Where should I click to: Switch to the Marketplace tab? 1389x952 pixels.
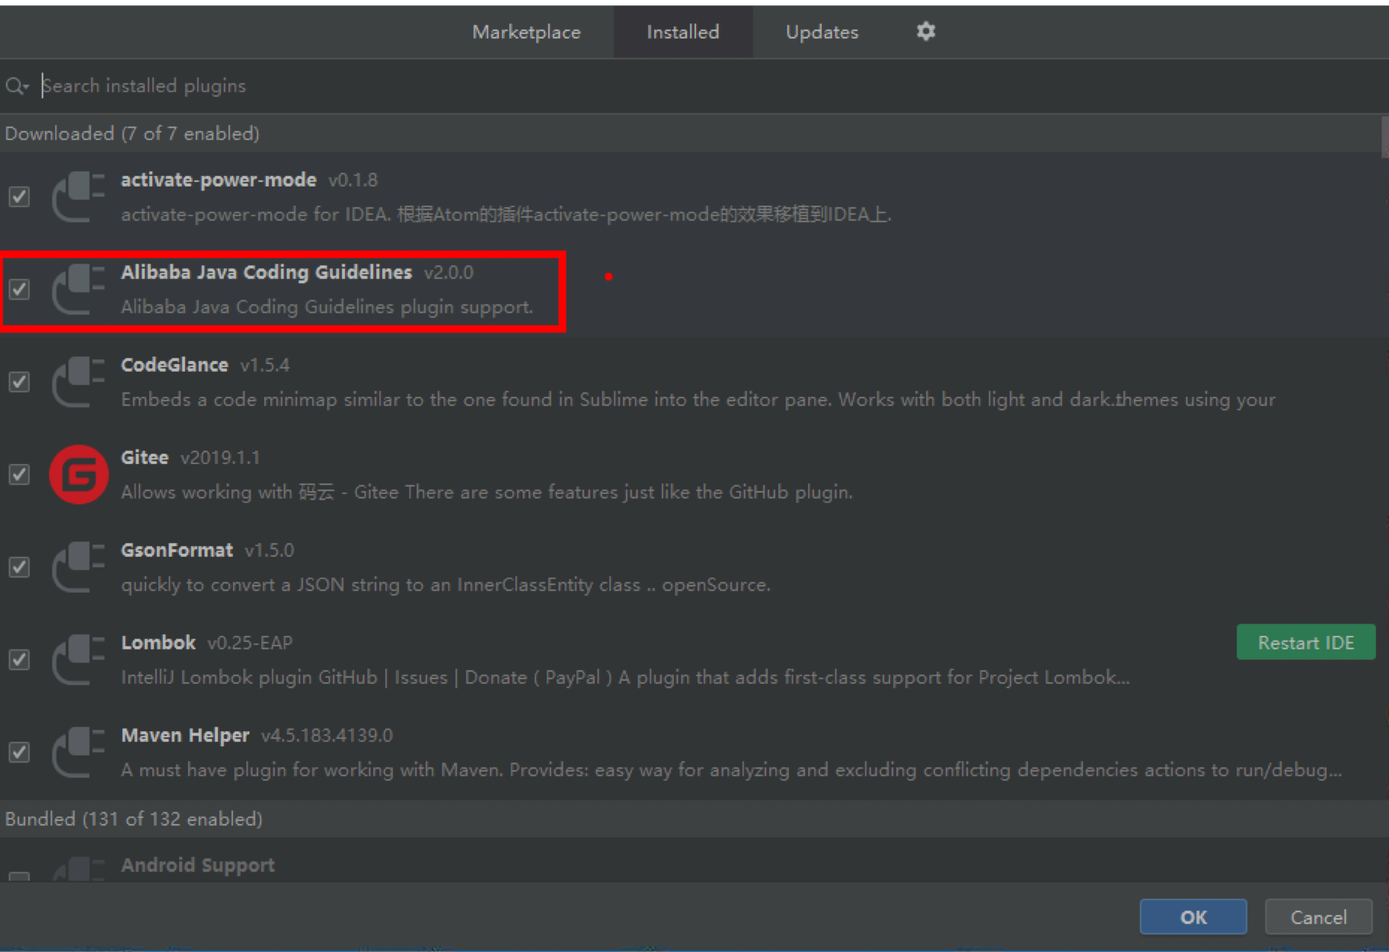click(x=526, y=32)
